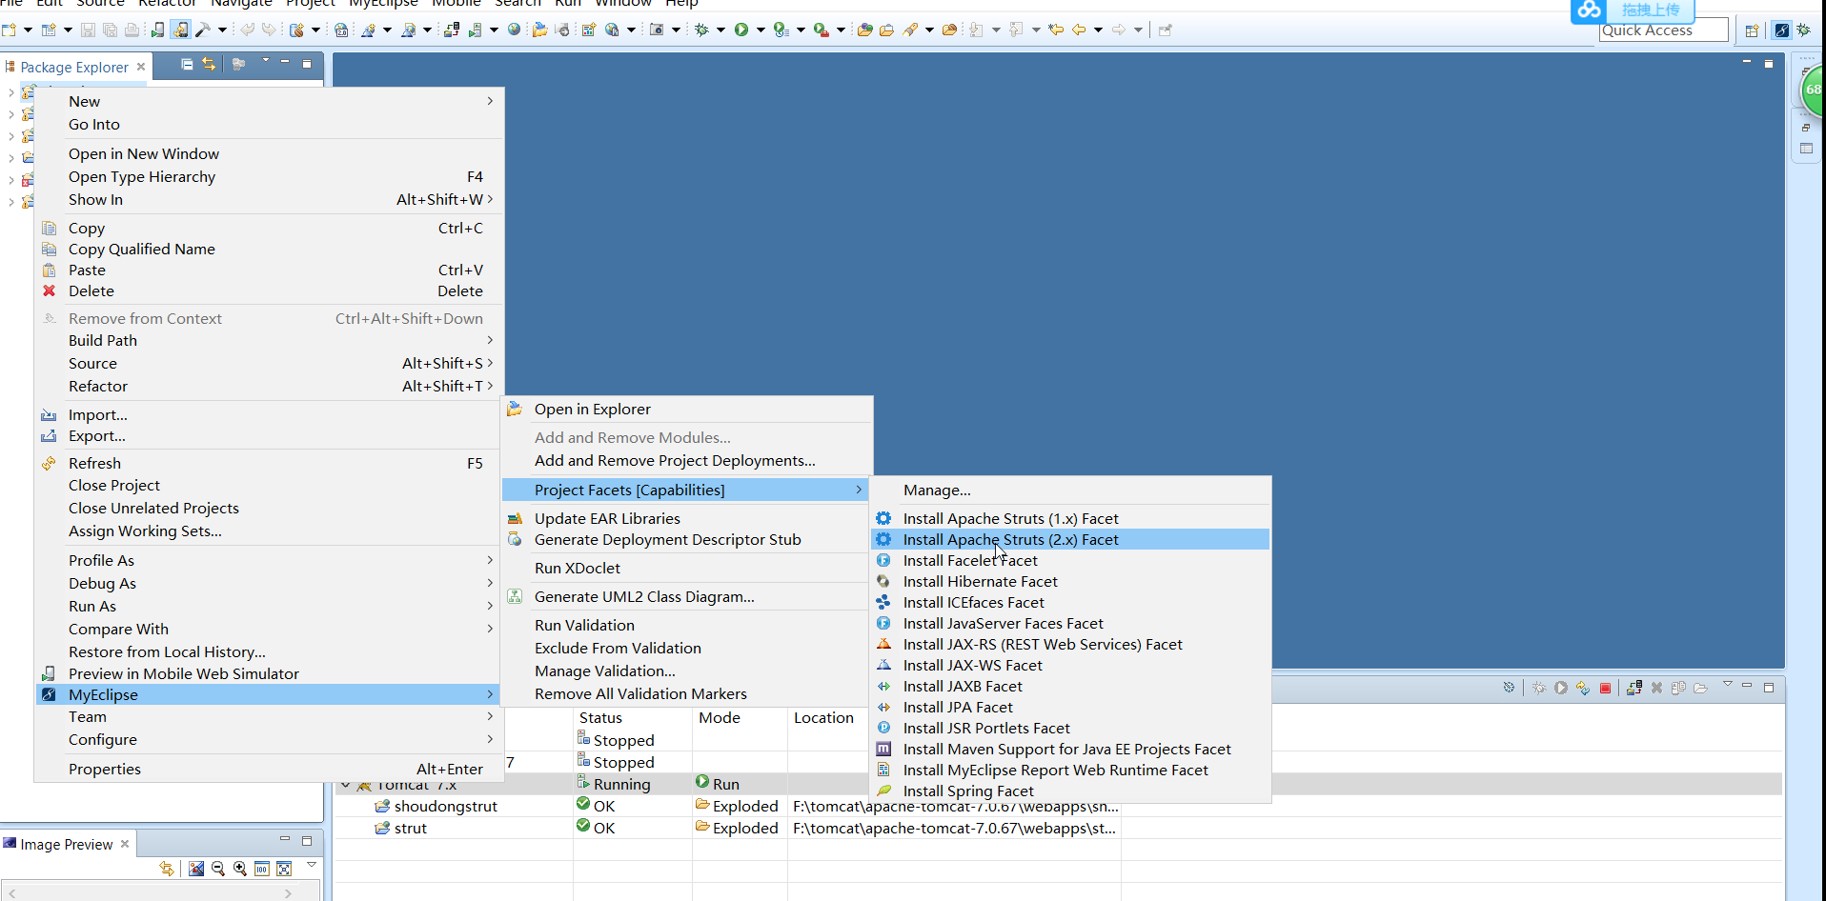Click the Last Edit Location arrow icon
1826x901 pixels.
pos(1056,30)
